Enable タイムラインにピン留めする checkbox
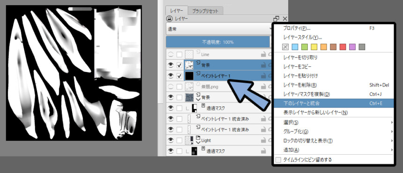Viewport: 403px width, 173px height. pos(278,160)
